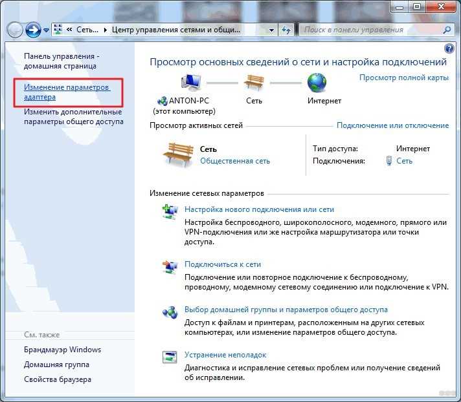Click the bench network icon in map
This screenshot has height=402, width=461.
254,81
